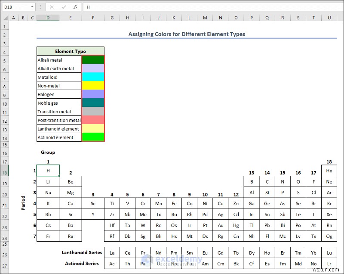Select the Si element cell

pos(267,193)
